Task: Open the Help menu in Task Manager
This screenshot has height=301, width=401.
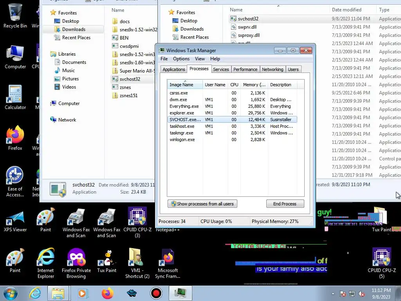Action: tap(215, 59)
